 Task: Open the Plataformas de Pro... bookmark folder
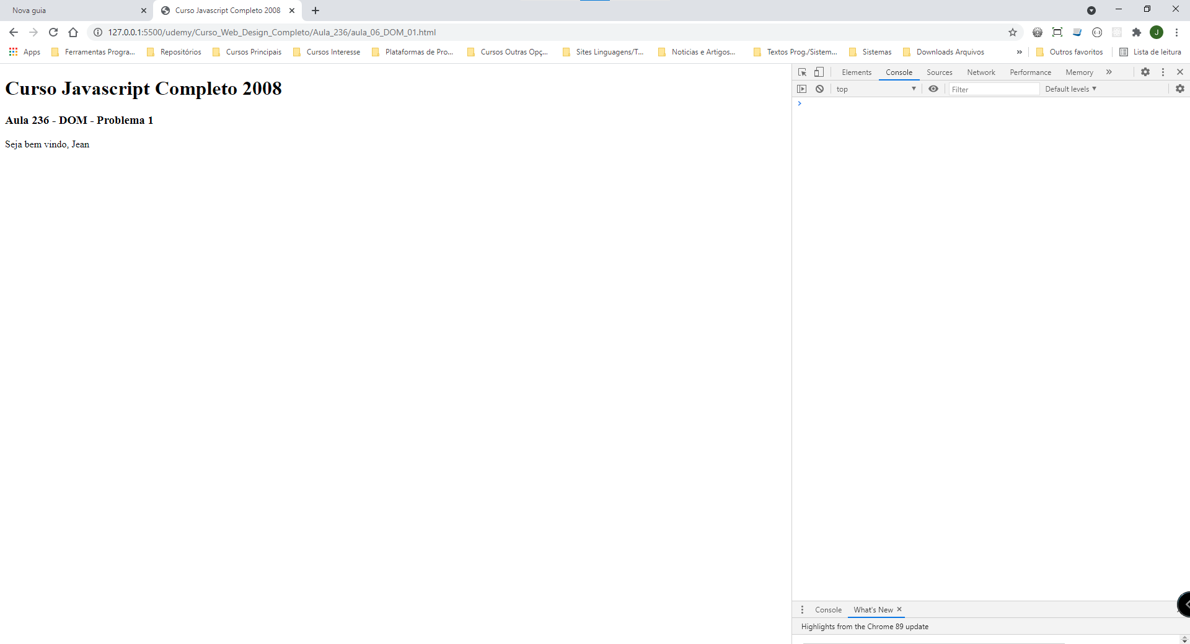tap(413, 52)
